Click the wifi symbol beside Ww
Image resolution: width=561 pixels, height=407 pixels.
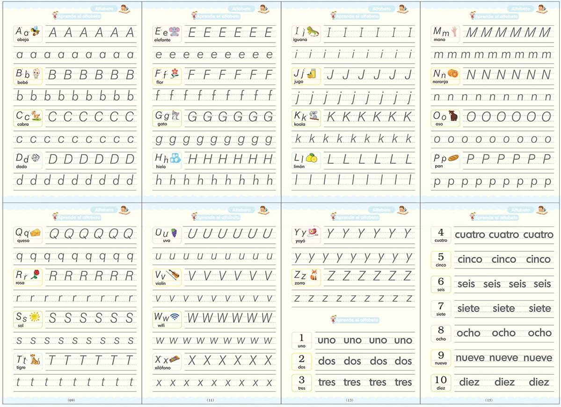[x=175, y=317]
